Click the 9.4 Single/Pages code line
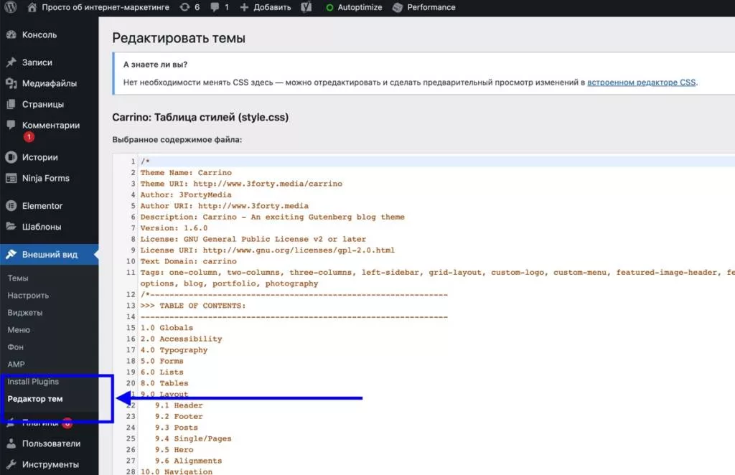This screenshot has width=735, height=475. coord(193,439)
